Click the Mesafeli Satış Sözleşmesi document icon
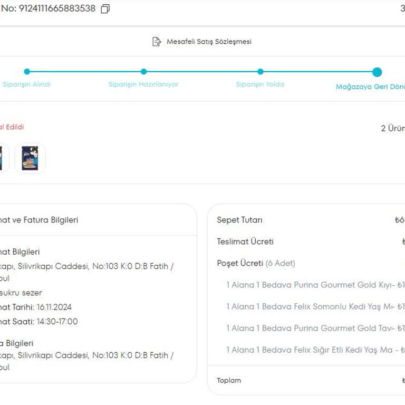The height and width of the screenshot is (405, 405). click(x=157, y=42)
